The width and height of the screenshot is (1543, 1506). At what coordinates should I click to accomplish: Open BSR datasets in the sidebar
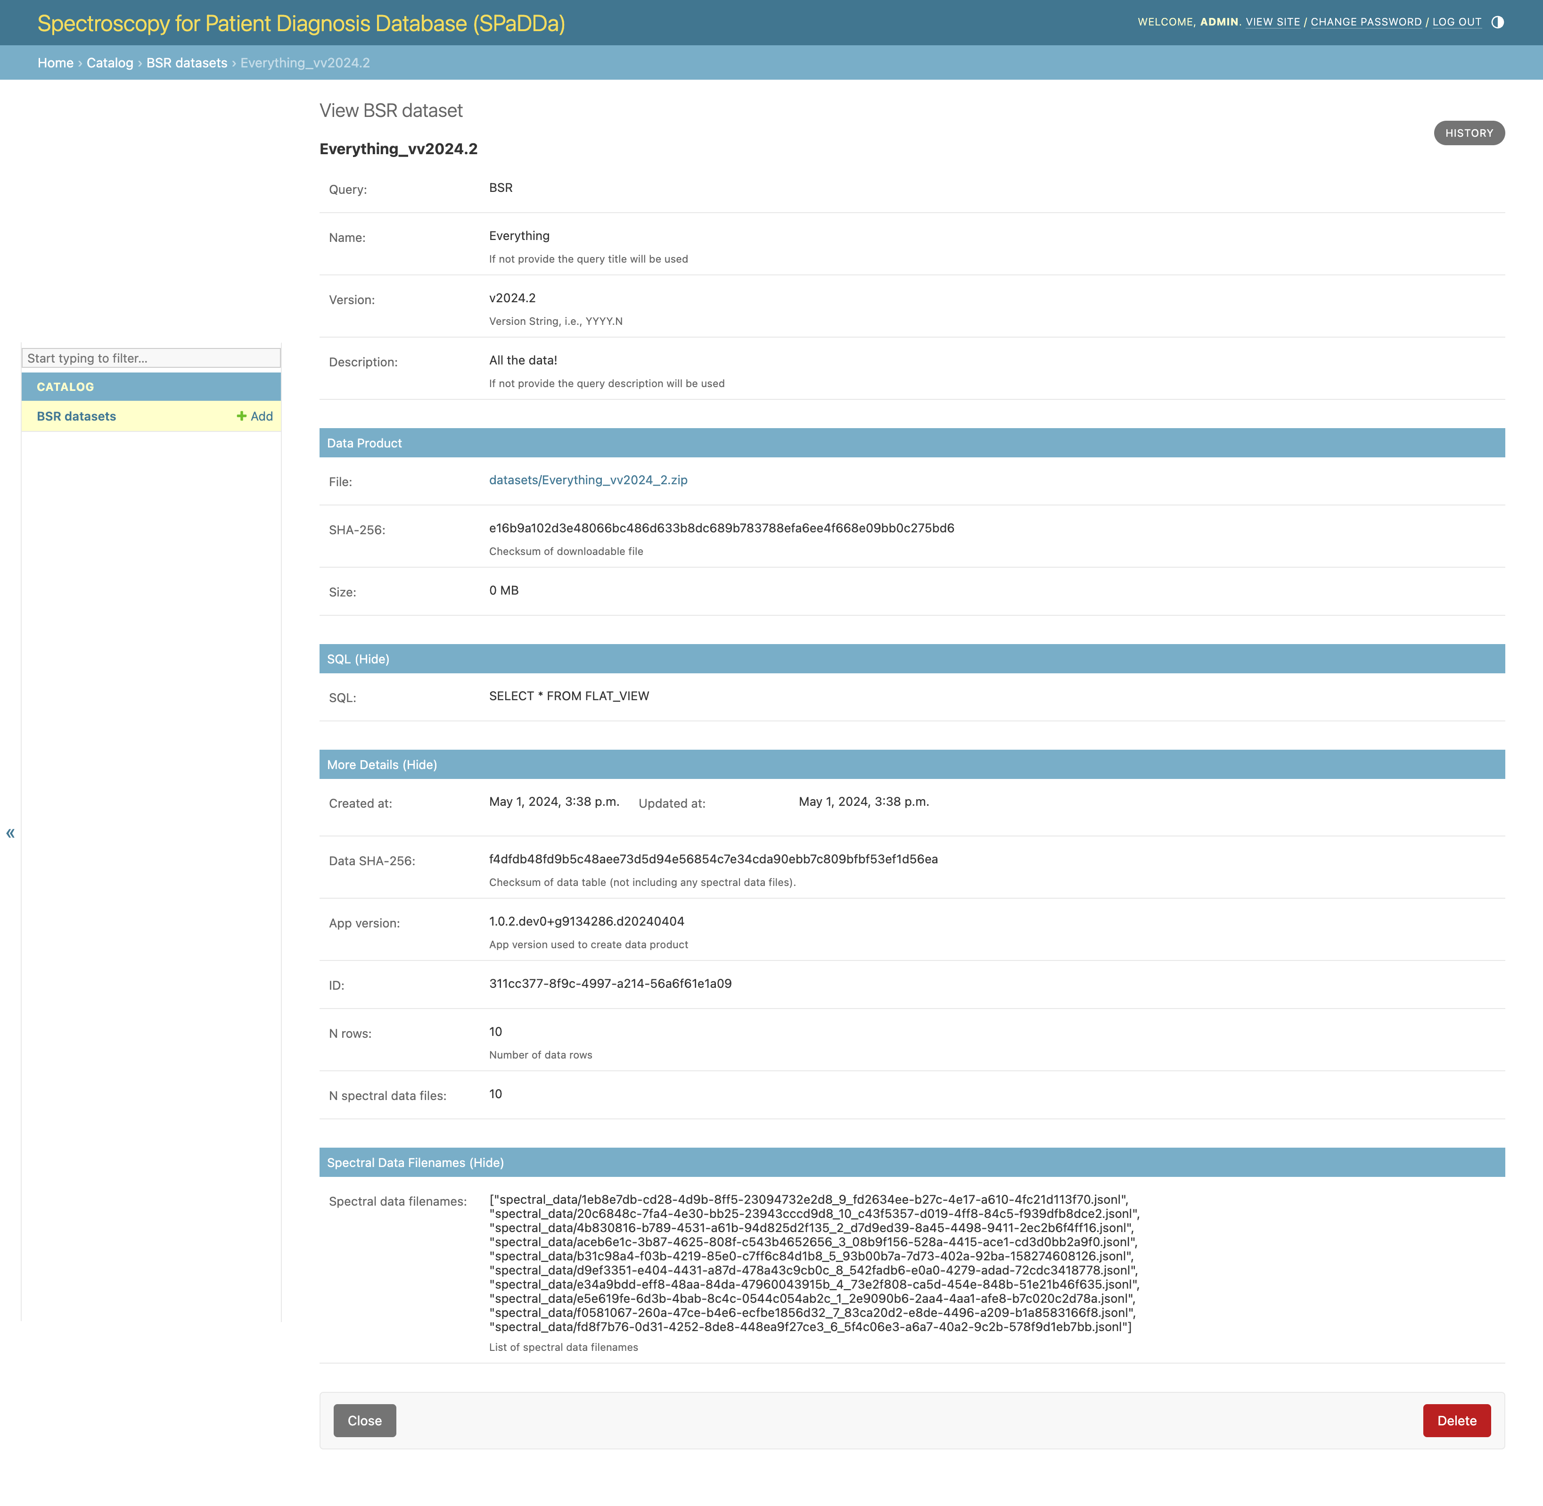tap(76, 416)
